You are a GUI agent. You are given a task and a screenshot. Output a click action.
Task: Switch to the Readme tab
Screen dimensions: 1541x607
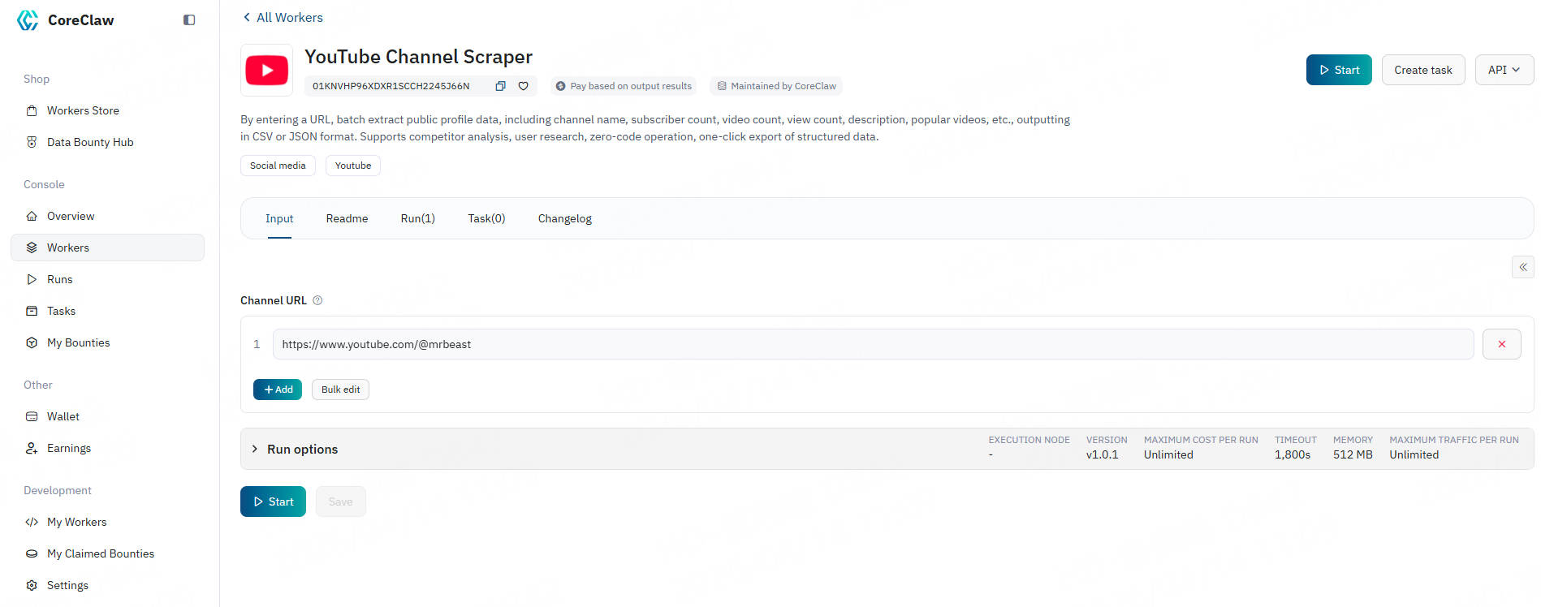[347, 218]
